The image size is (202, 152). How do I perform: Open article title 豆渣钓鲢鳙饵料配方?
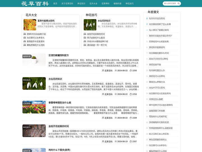pyautogui.click(x=59, y=55)
